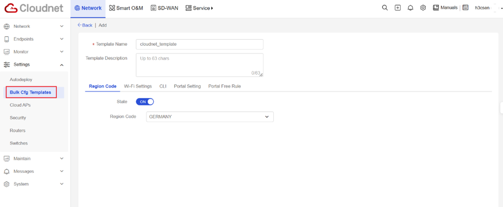Go back using the Back link
503x207 pixels.
pyautogui.click(x=85, y=25)
